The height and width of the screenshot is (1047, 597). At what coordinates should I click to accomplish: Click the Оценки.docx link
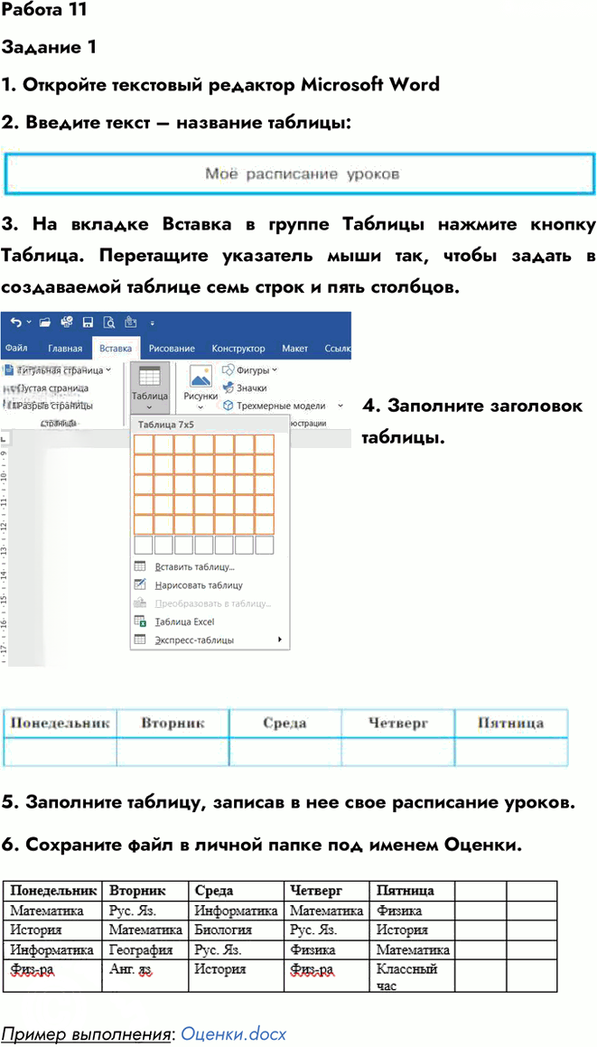pos(234,1033)
